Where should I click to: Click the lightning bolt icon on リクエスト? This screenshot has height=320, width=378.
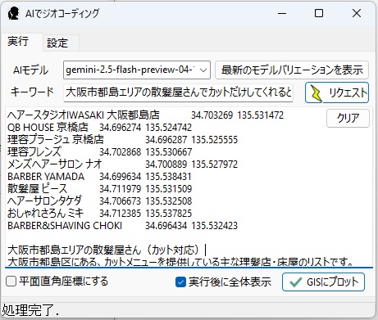[316, 93]
